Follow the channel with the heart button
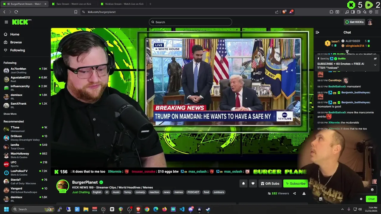The height and width of the screenshot is (214, 381). click(x=253, y=184)
